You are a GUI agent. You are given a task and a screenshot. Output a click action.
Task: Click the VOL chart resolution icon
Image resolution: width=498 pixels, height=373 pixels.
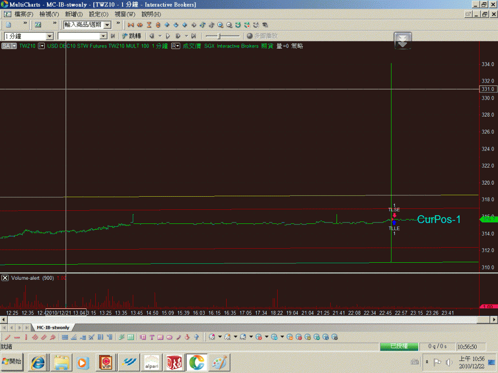[228, 337]
